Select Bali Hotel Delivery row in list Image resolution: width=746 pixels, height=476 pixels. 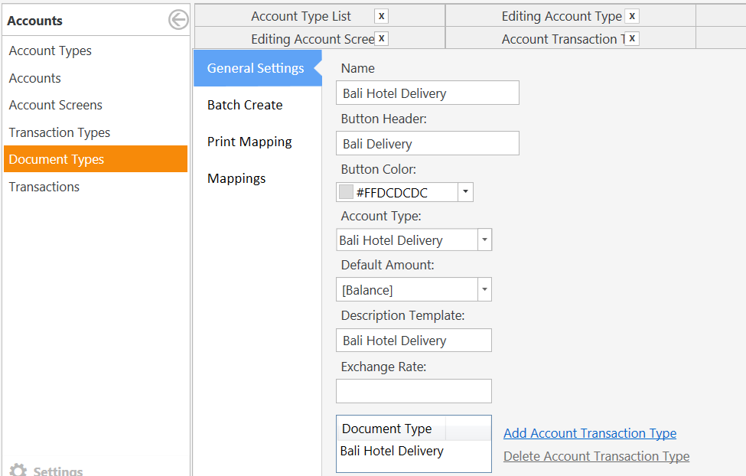pyautogui.click(x=392, y=452)
